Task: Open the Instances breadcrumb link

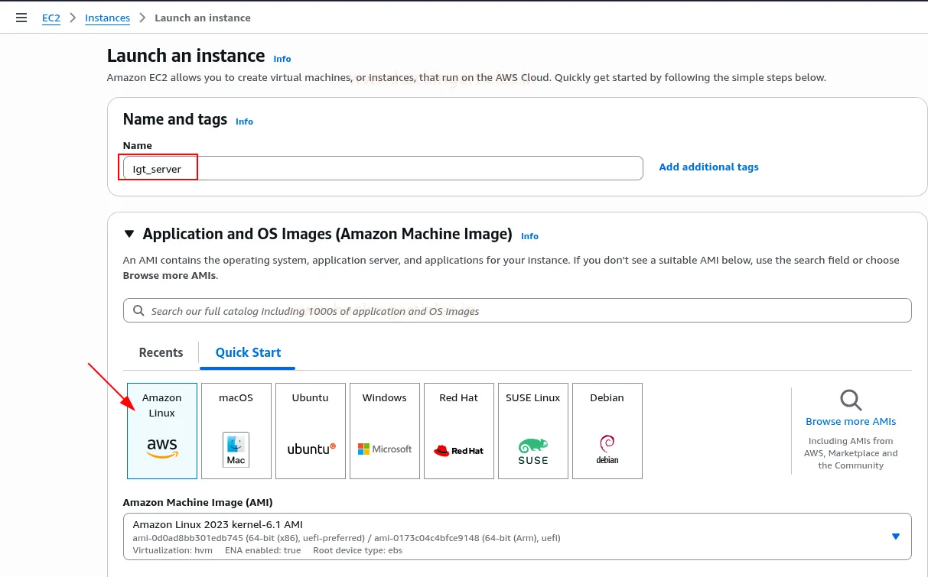Action: (107, 18)
